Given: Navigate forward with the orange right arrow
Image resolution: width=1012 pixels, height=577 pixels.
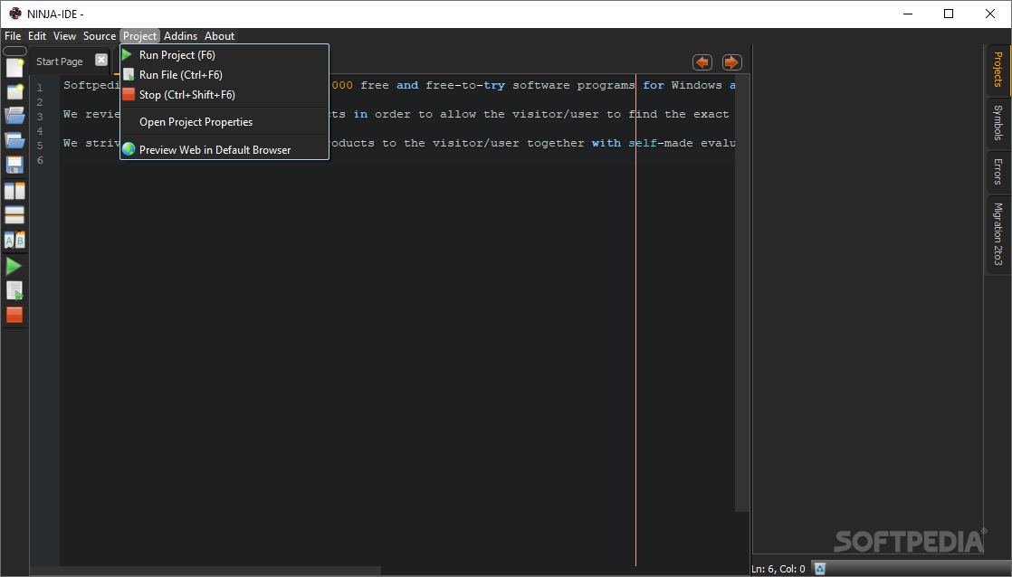Looking at the screenshot, I should (731, 62).
